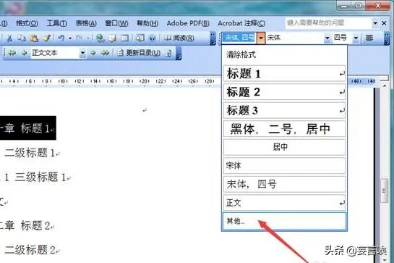Apply the 标题 1 style

click(284, 74)
